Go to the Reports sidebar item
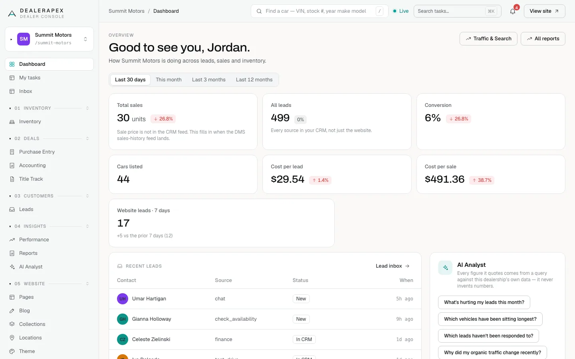Image resolution: width=575 pixels, height=359 pixels. 49,253
